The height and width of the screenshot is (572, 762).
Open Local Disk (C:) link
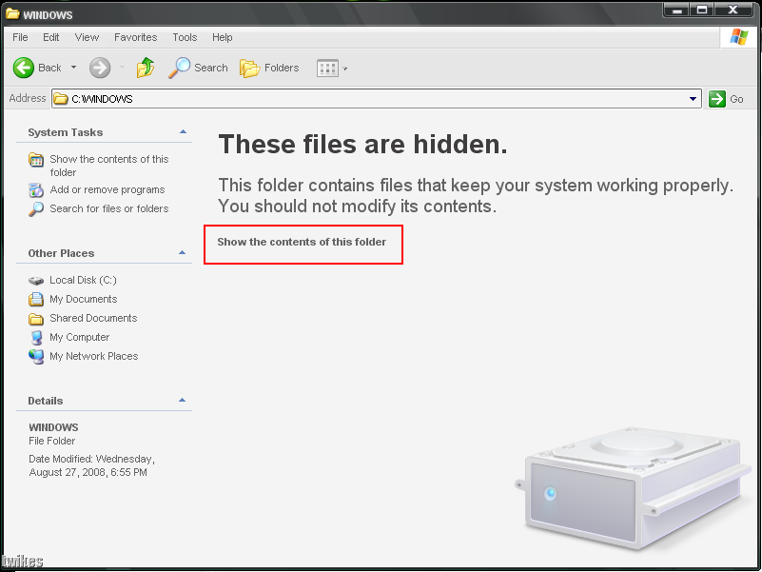[83, 280]
